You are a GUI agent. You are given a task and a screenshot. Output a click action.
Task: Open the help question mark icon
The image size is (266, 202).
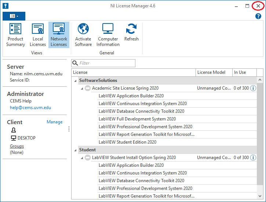pyautogui.click(x=258, y=16)
